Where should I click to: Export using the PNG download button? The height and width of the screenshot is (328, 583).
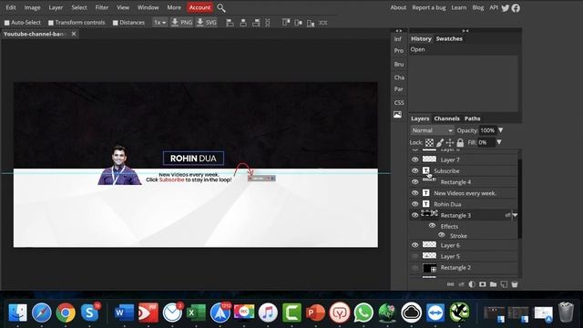181,22
